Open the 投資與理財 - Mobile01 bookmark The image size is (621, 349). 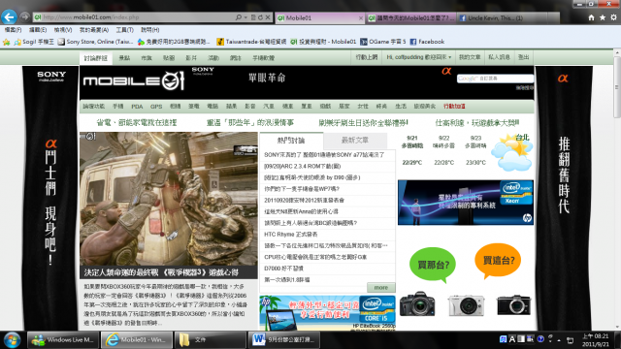click(323, 42)
